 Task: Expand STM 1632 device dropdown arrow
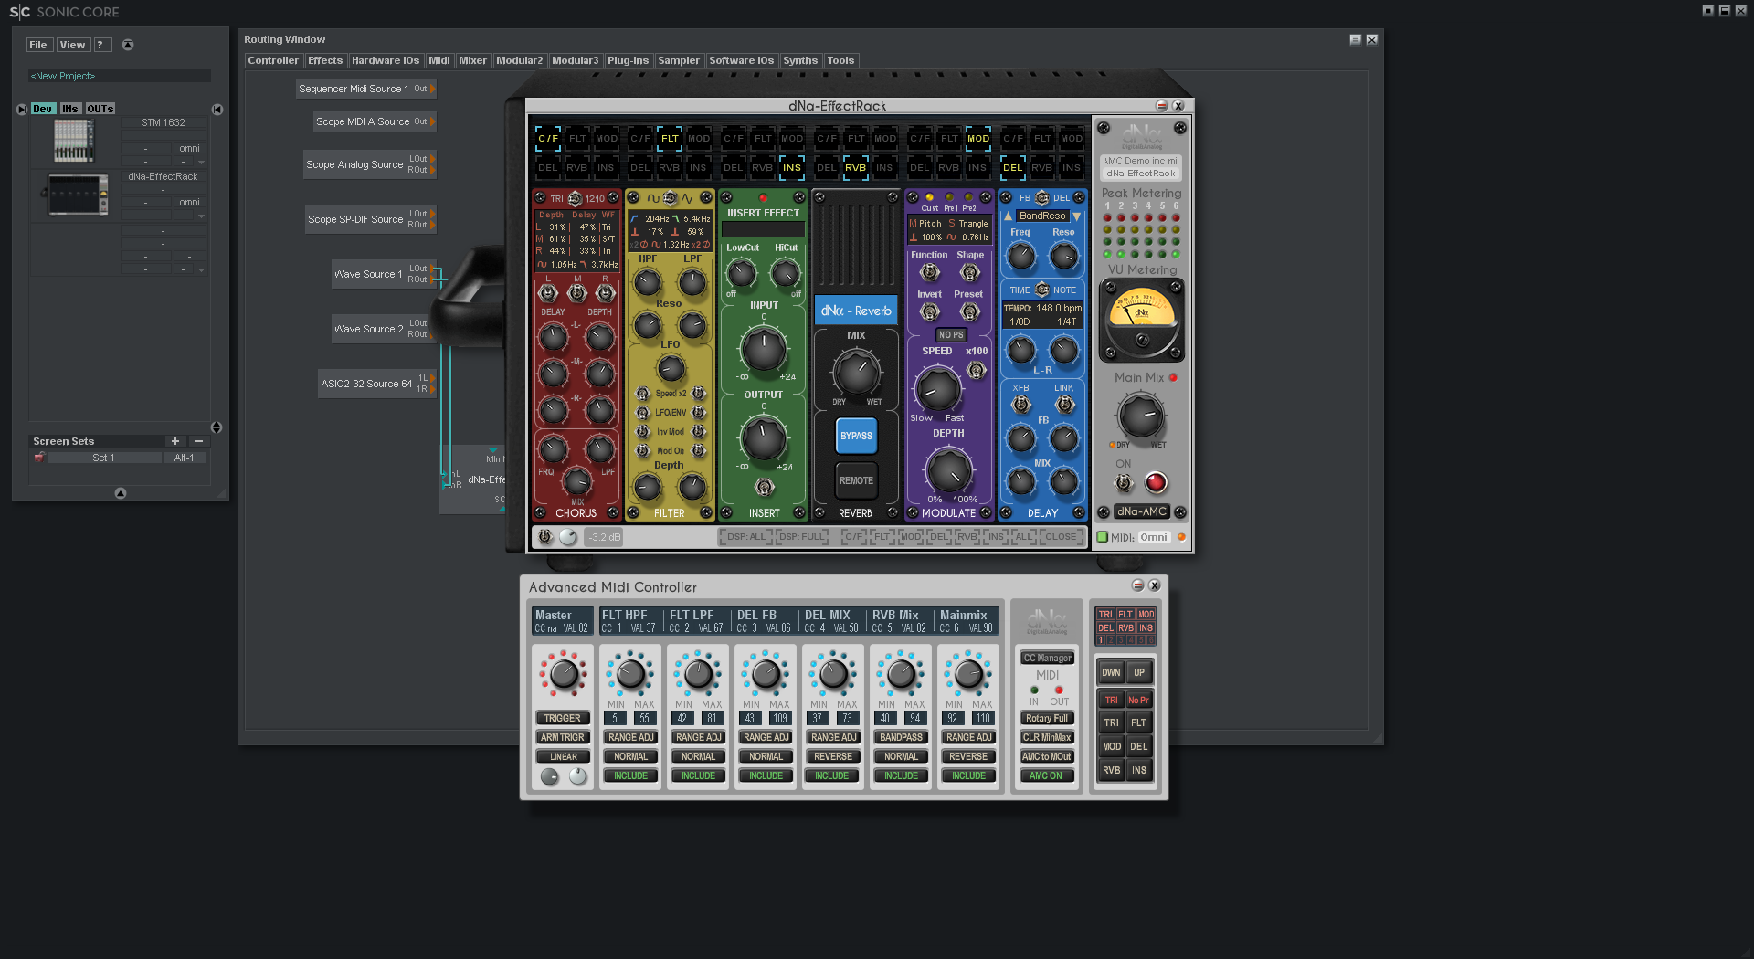tap(201, 162)
